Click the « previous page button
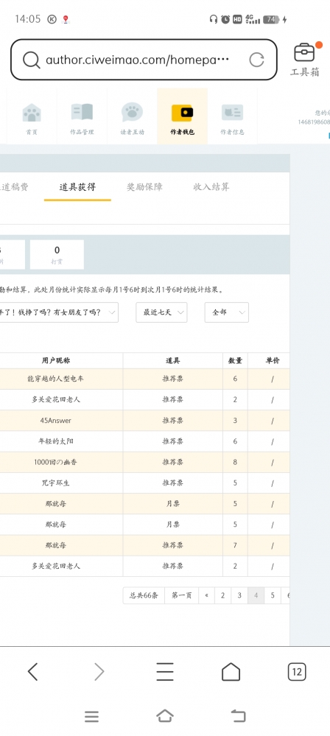The height and width of the screenshot is (736, 330). tap(206, 596)
